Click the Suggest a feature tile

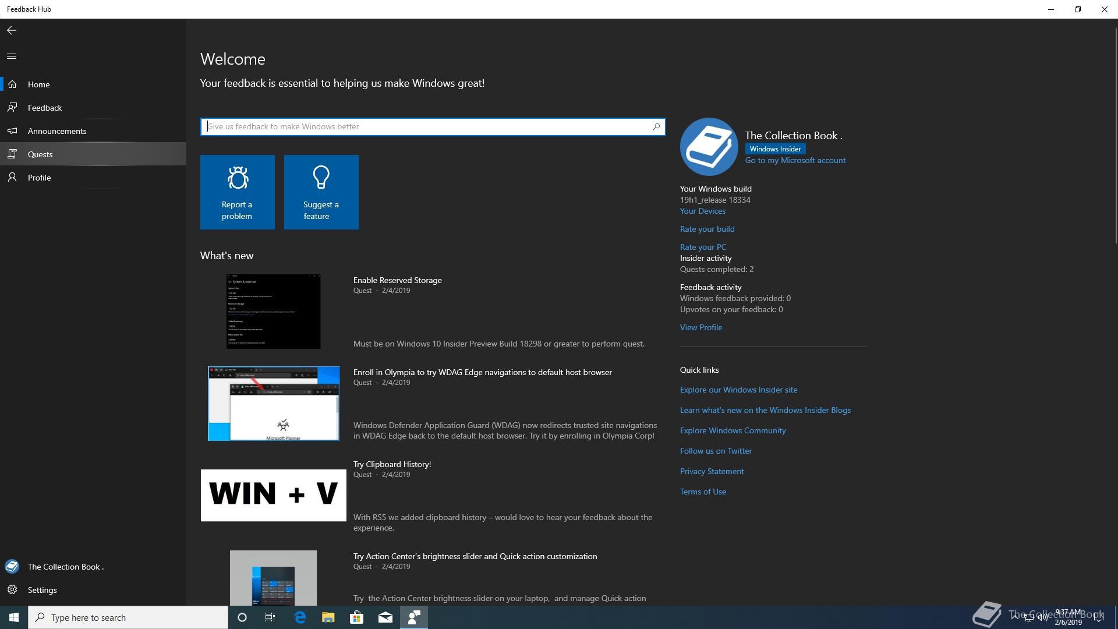(321, 192)
